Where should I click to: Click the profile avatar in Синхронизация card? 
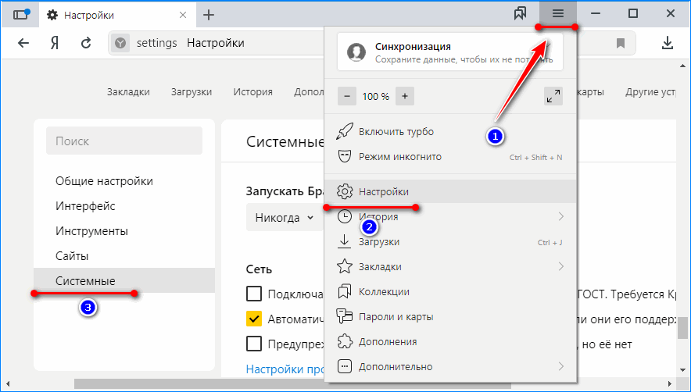click(356, 52)
